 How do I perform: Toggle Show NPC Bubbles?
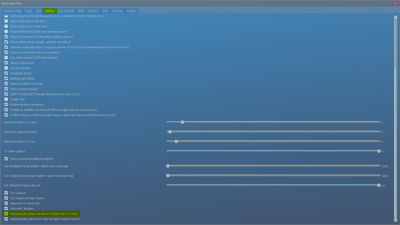pyautogui.click(x=6, y=209)
